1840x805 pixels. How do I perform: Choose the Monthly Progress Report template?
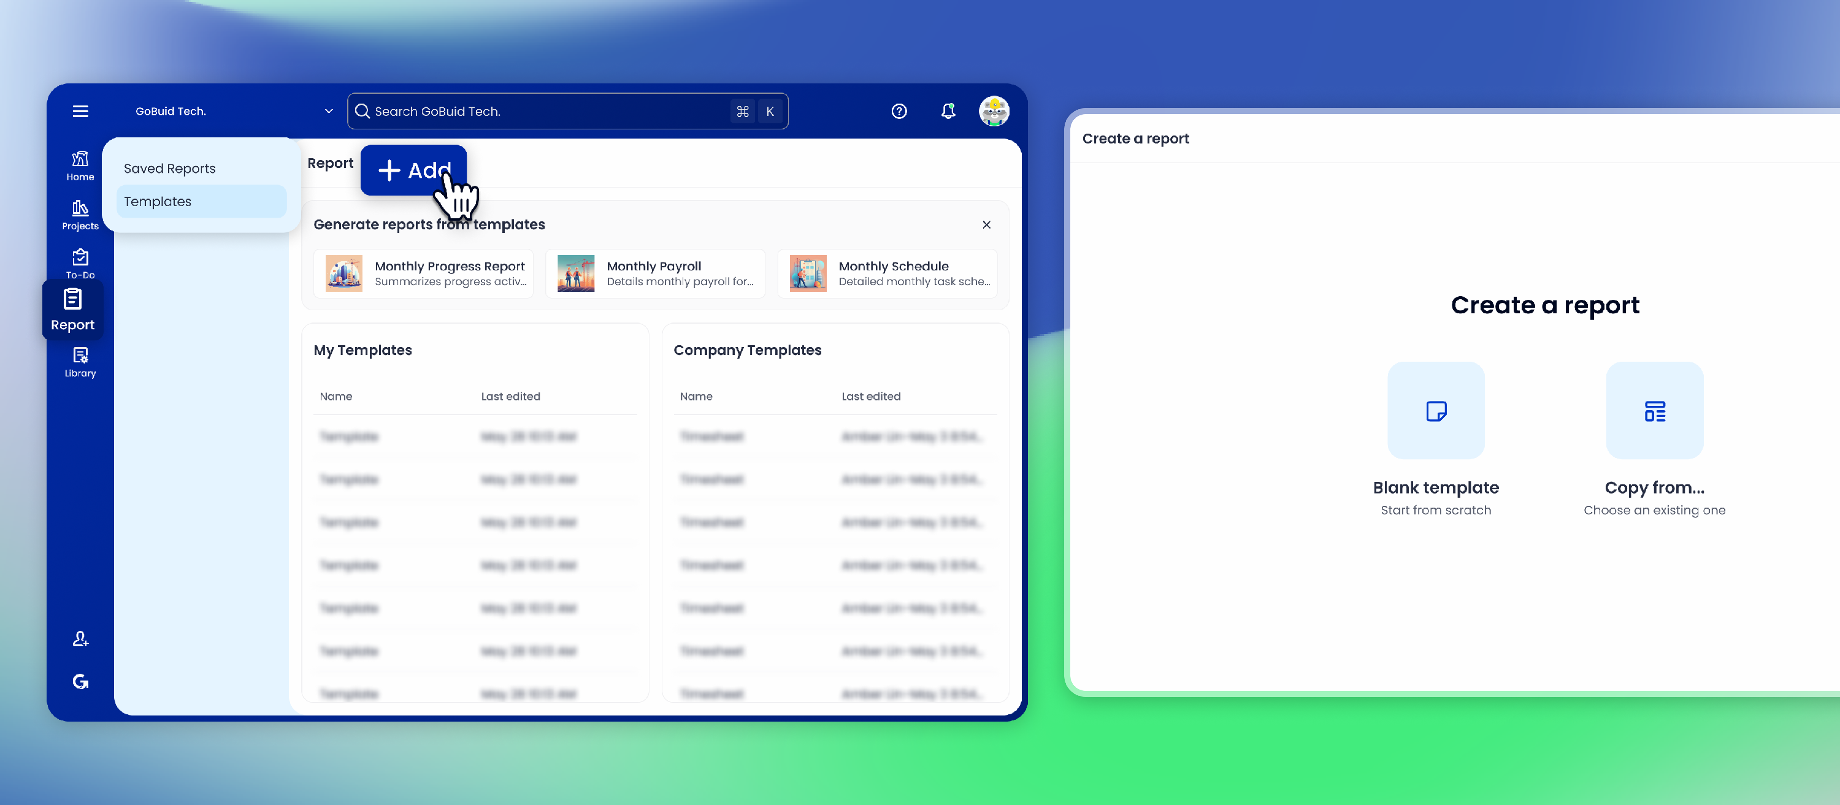tap(424, 273)
